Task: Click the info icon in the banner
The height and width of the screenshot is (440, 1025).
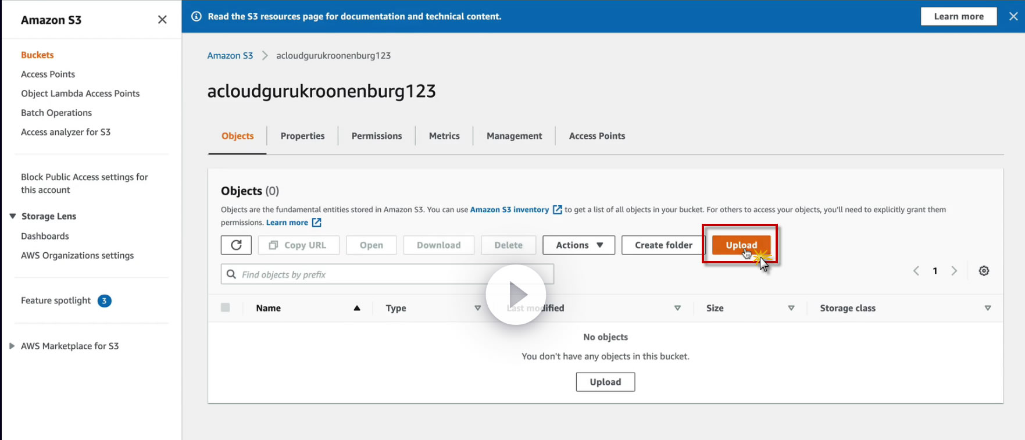Action: coord(197,16)
